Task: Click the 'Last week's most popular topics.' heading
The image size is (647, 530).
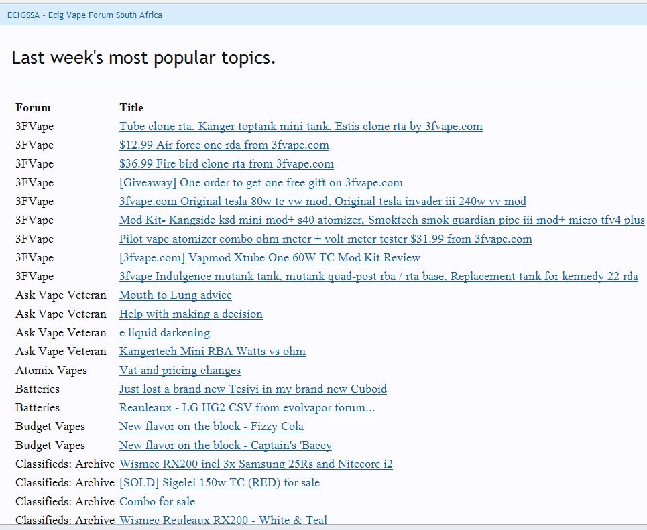Action: pyautogui.click(x=143, y=58)
